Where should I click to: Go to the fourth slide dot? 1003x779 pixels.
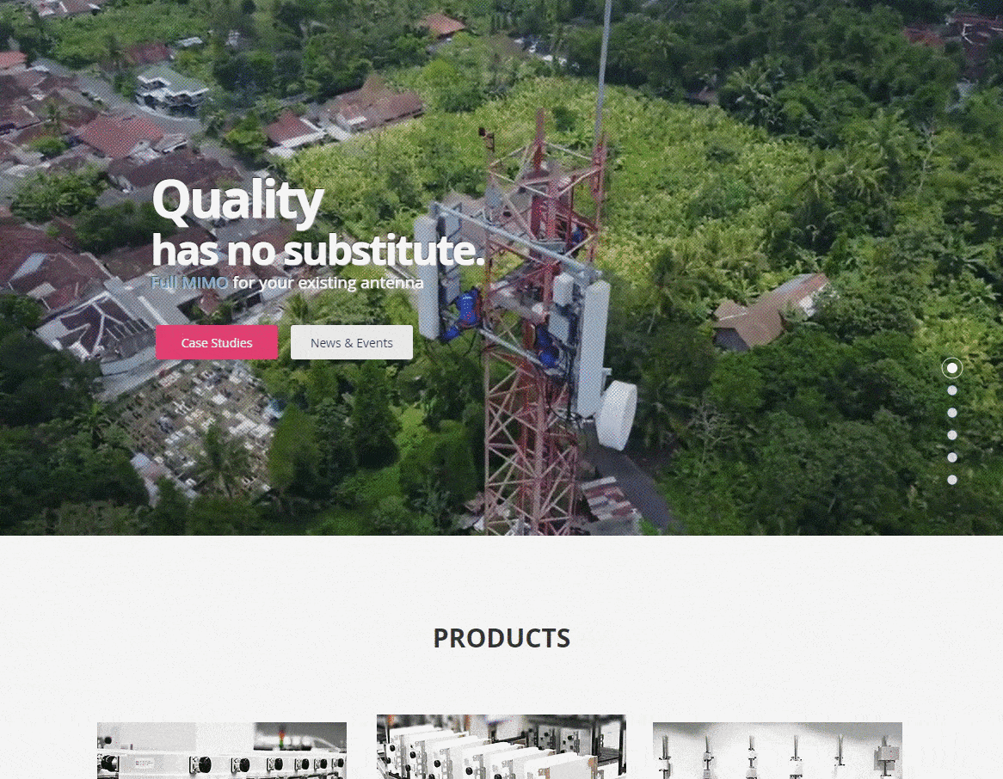tap(952, 435)
